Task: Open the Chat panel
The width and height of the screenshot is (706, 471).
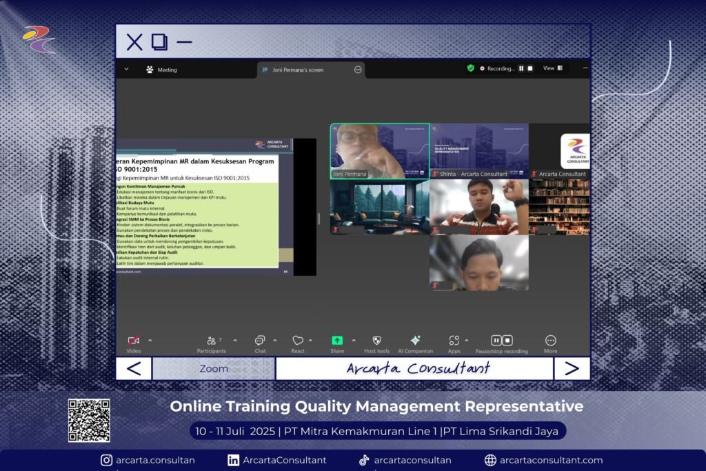Action: coord(260,341)
